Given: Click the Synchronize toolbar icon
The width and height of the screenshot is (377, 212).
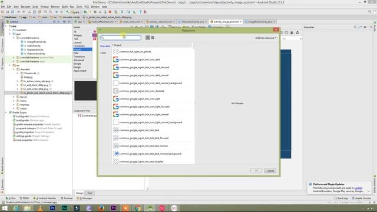Looking at the screenshot, I should (x=12, y=12).
